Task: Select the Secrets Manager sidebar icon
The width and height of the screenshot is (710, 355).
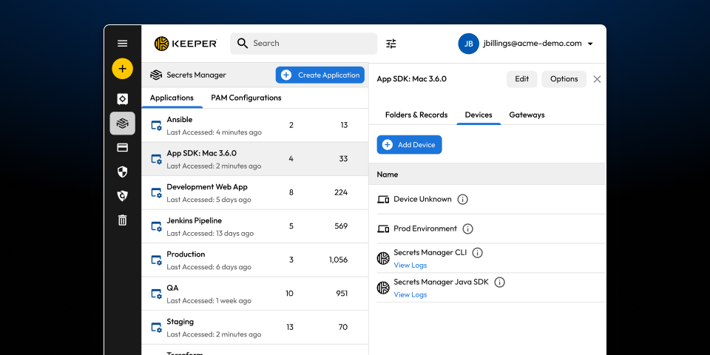Action: (x=122, y=124)
